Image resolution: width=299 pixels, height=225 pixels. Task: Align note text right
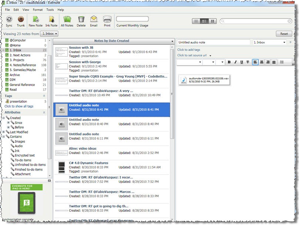268,62
